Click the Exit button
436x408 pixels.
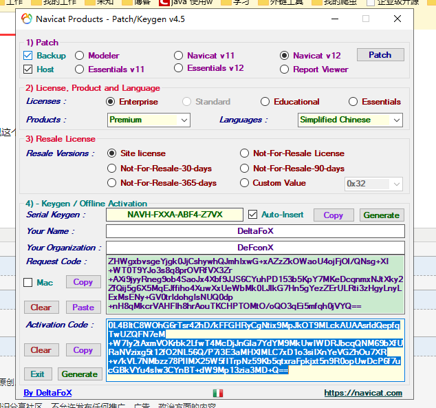[38, 374]
